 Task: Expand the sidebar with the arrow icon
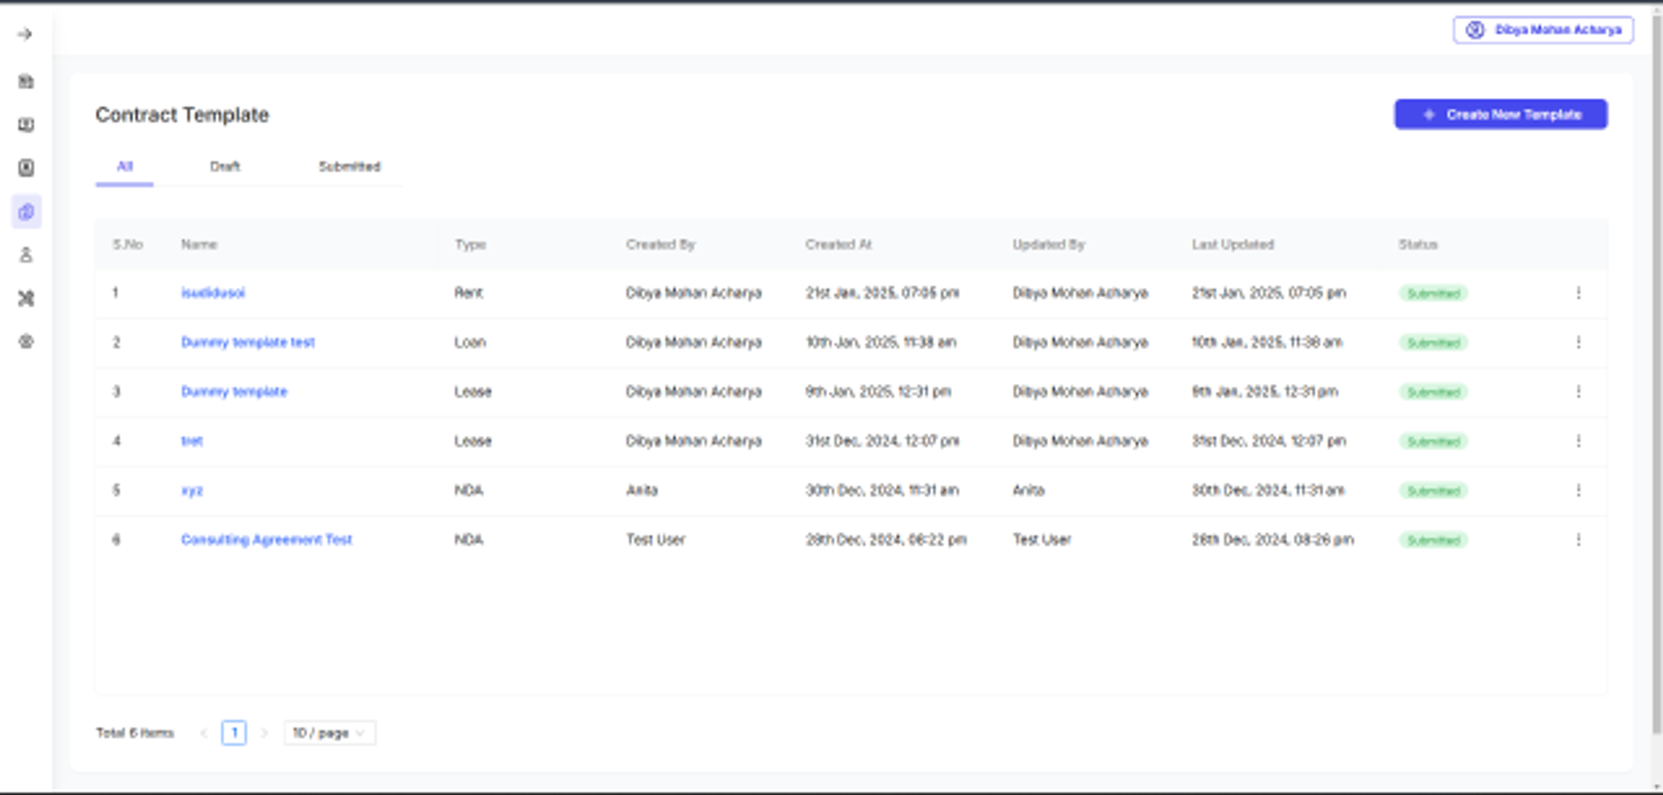tap(25, 34)
